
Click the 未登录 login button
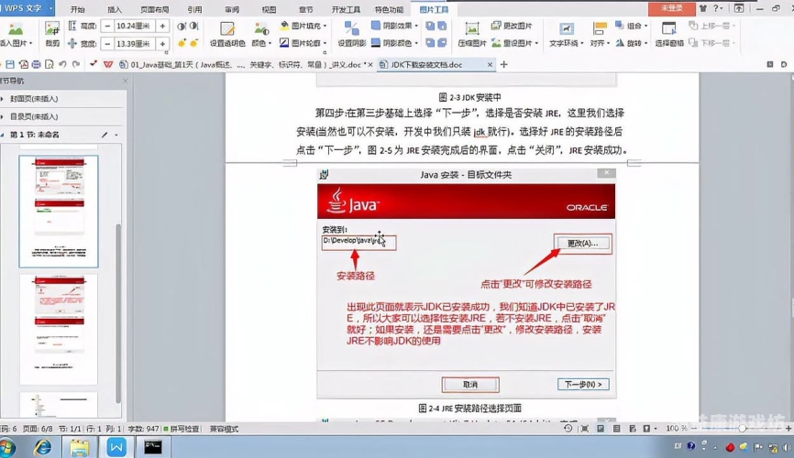[672, 8]
